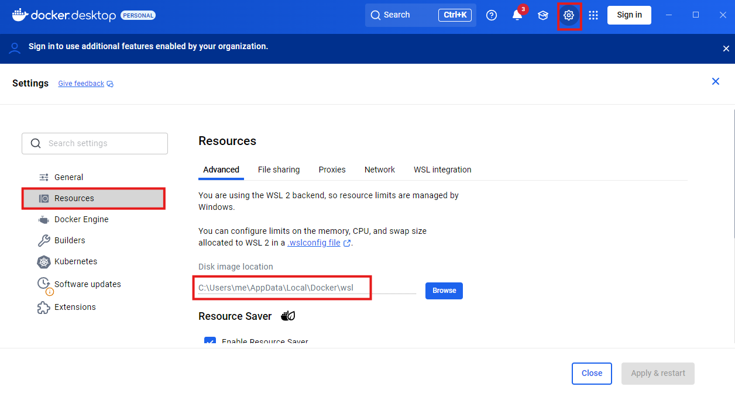Click the Disk image location label
The image size is (735, 397).
[x=236, y=267]
